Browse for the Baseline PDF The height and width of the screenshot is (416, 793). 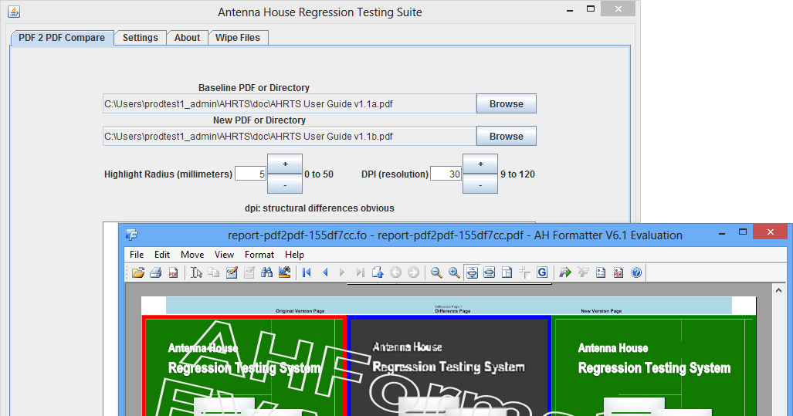507,103
